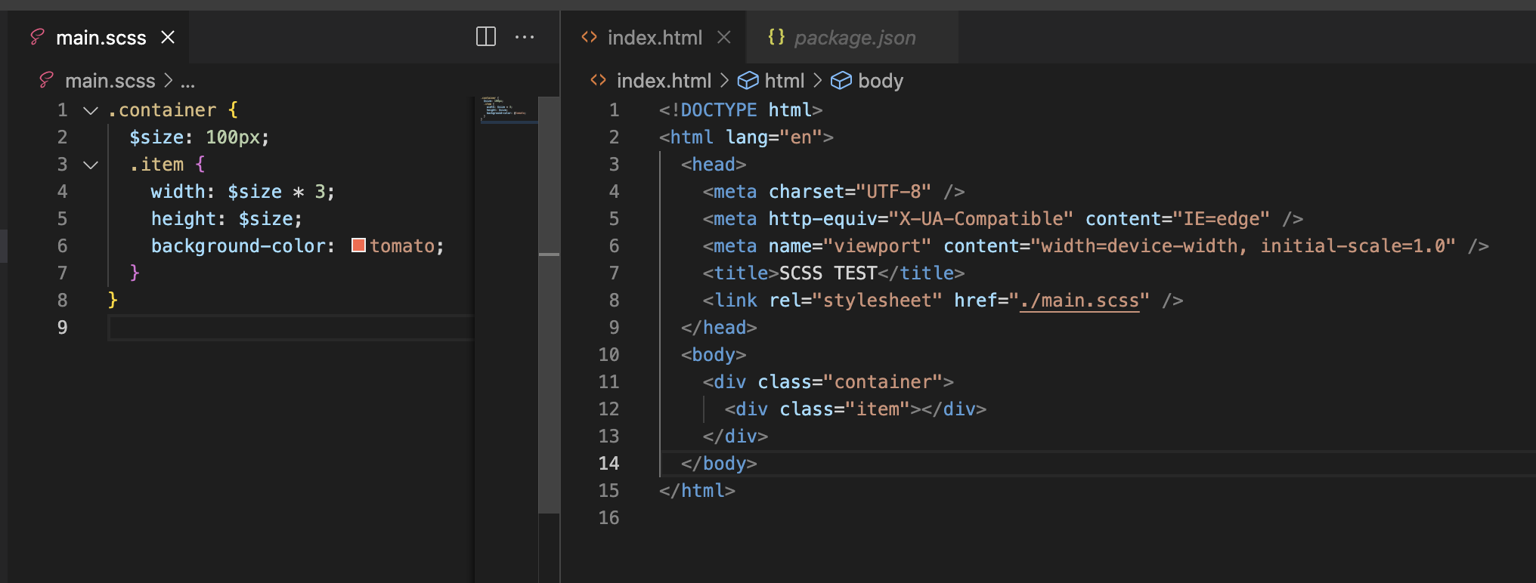Click the X-UA-Compatible meta line

coord(1003,219)
